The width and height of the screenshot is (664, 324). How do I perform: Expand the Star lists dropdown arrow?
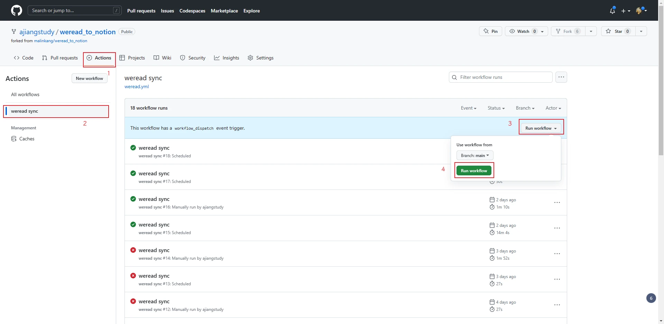[641, 31]
